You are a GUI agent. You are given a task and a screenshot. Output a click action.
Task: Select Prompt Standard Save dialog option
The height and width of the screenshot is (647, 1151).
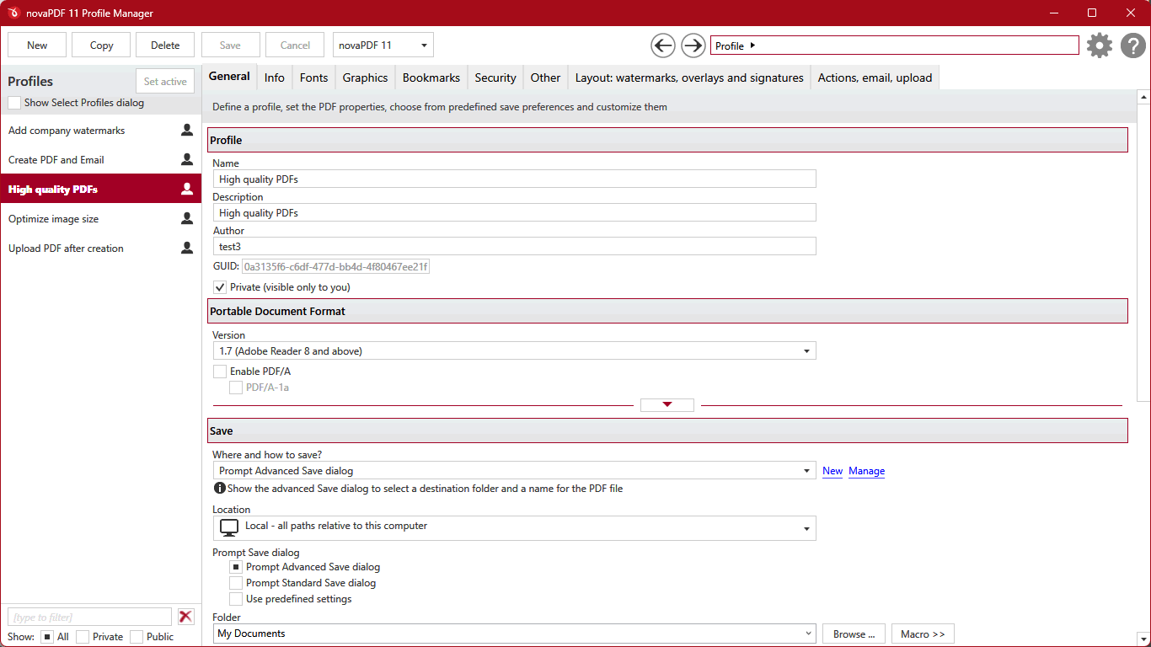click(x=236, y=583)
